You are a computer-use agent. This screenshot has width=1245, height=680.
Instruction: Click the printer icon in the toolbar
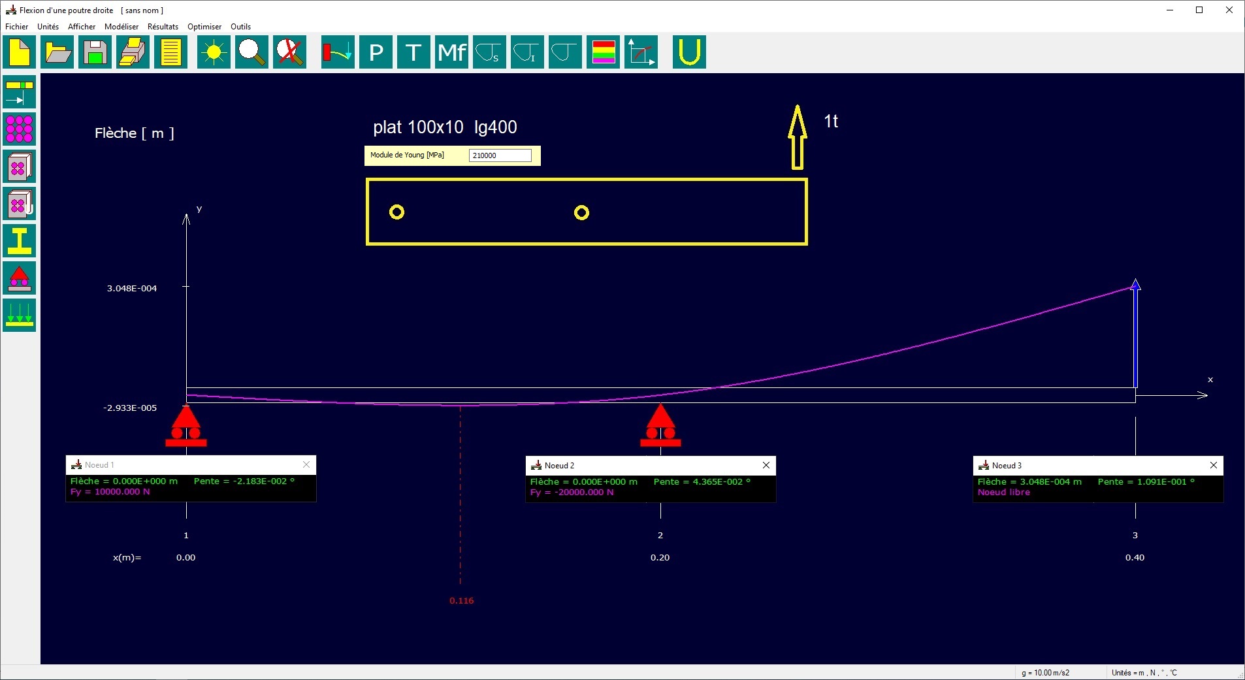pos(133,52)
